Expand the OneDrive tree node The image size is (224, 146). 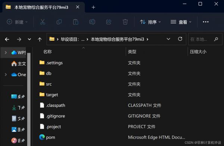pos(6,74)
